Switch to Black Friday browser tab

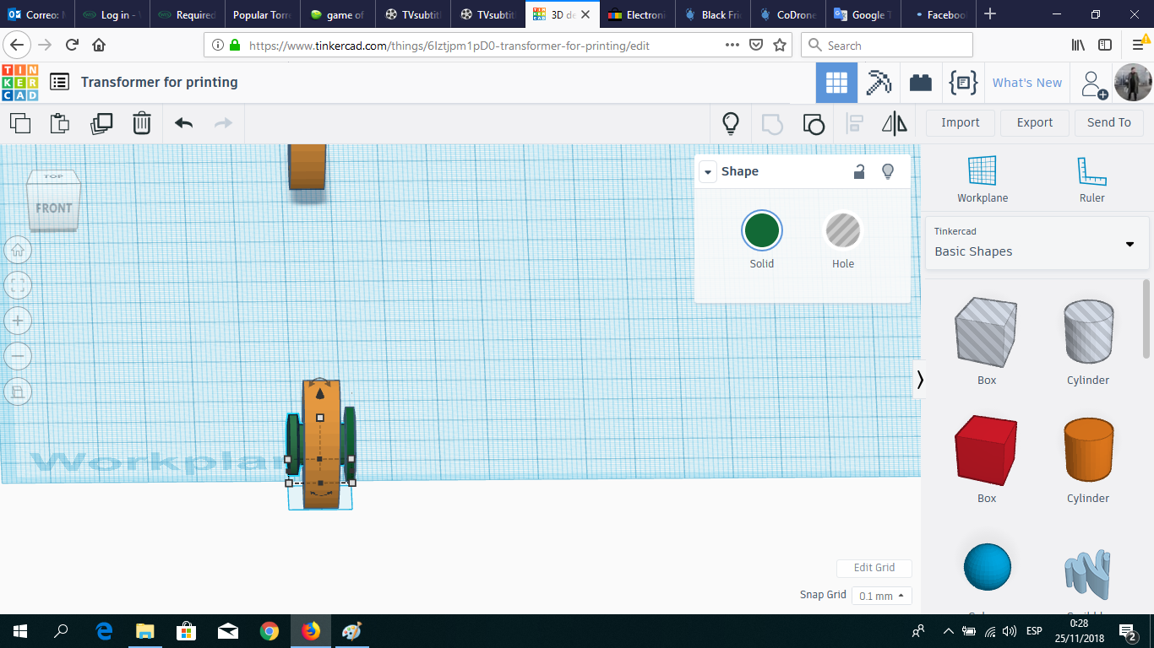712,14
